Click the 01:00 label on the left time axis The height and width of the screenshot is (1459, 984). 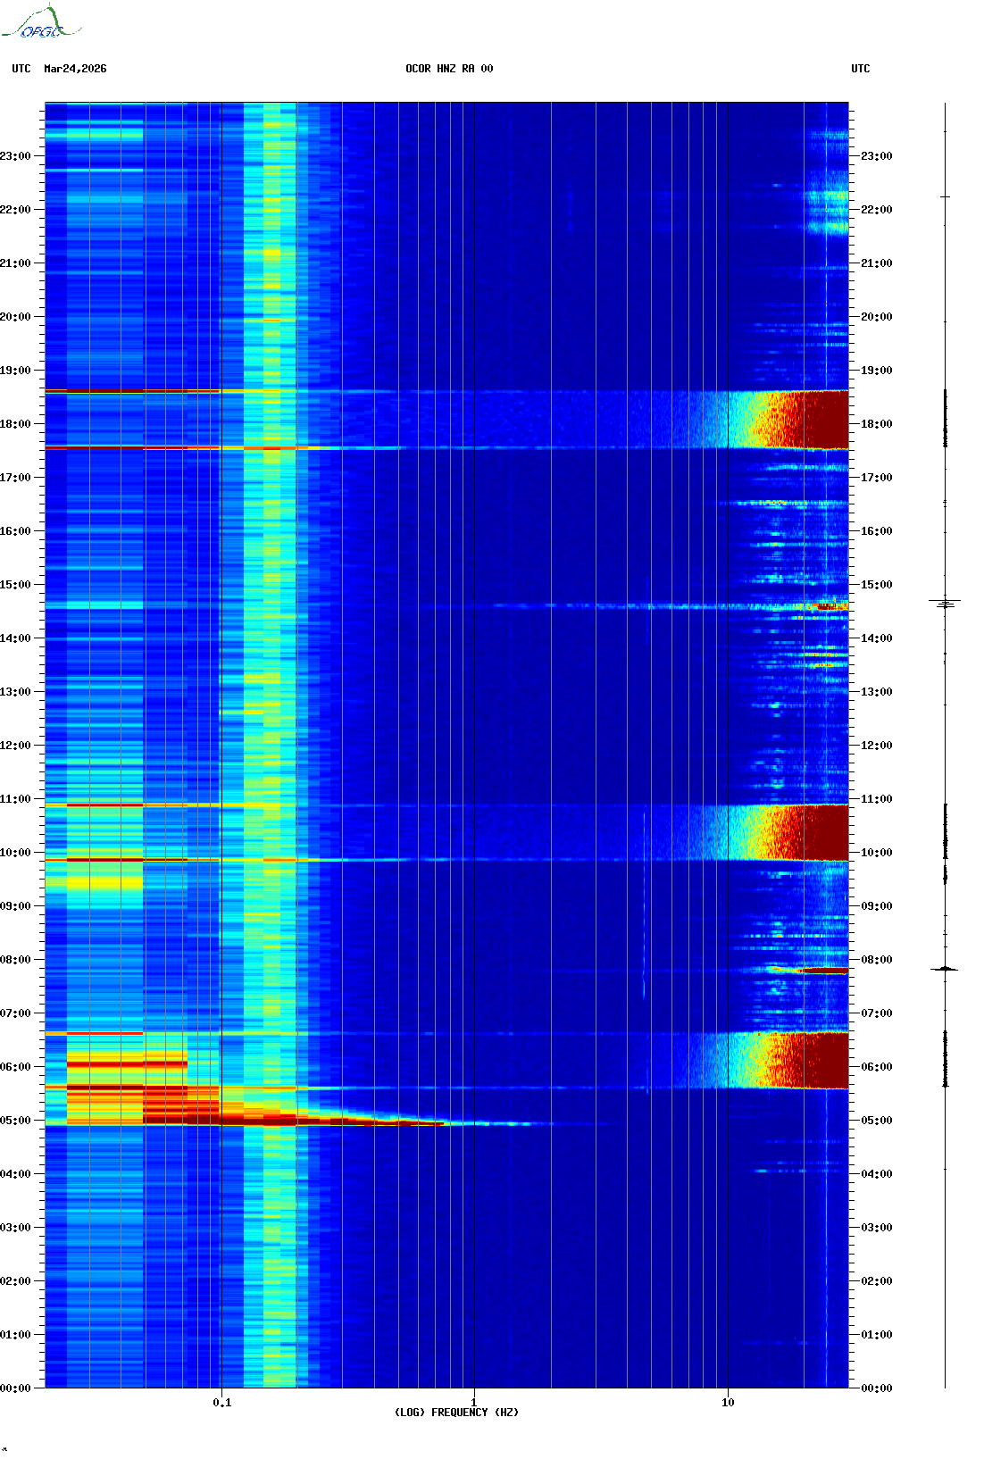pos(15,1335)
